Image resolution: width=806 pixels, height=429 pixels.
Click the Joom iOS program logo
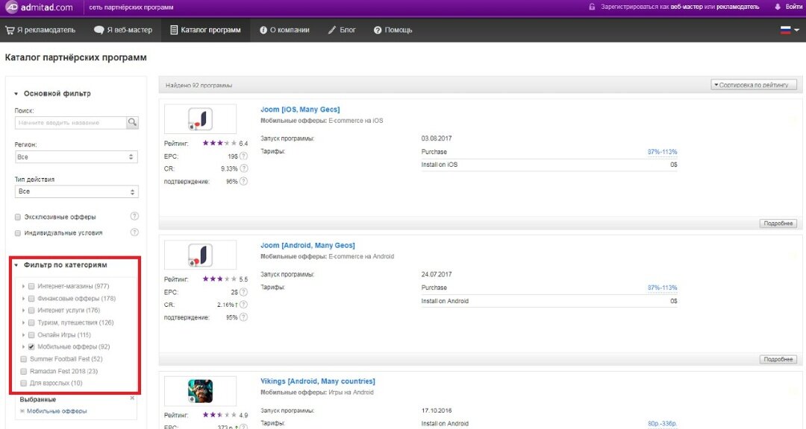tap(200, 119)
